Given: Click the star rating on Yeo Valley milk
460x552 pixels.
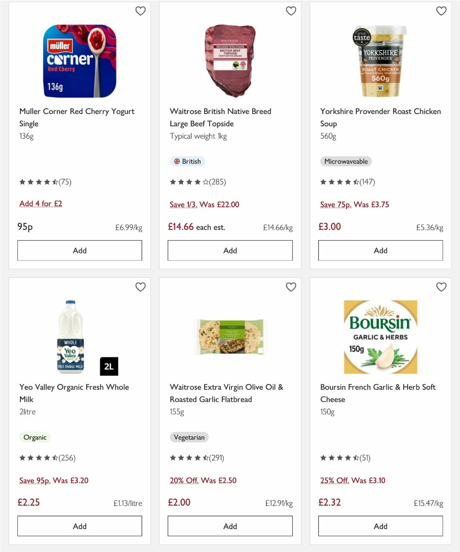Looking at the screenshot, I should pos(48,458).
